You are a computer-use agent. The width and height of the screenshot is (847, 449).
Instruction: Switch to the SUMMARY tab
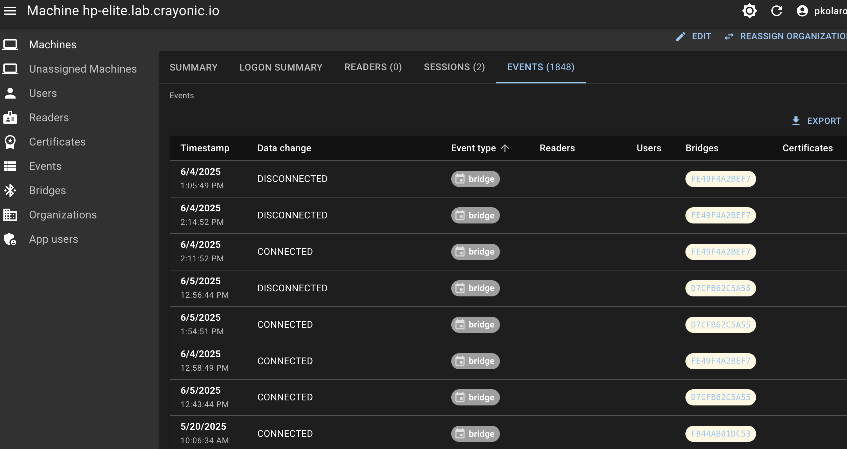pos(194,67)
